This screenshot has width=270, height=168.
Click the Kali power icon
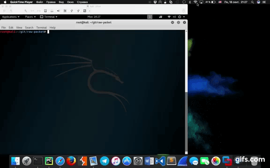pyautogui.click(x=180, y=17)
